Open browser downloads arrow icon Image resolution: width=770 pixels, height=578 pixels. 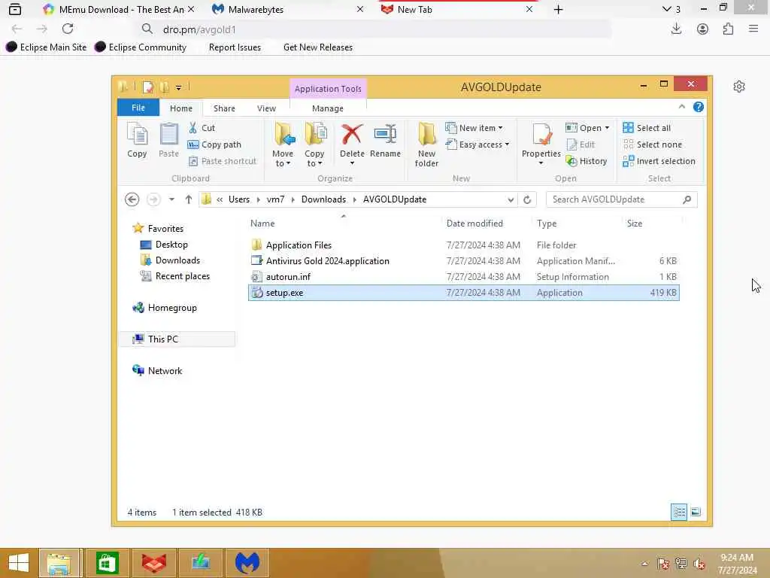676,29
